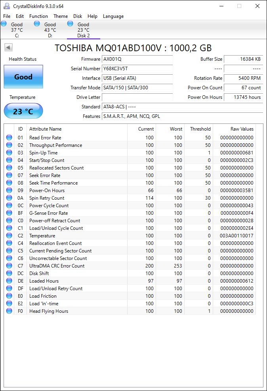The image size is (267, 391).
Task: Click the Standard field ATA8-ACS
Action: [182, 107]
